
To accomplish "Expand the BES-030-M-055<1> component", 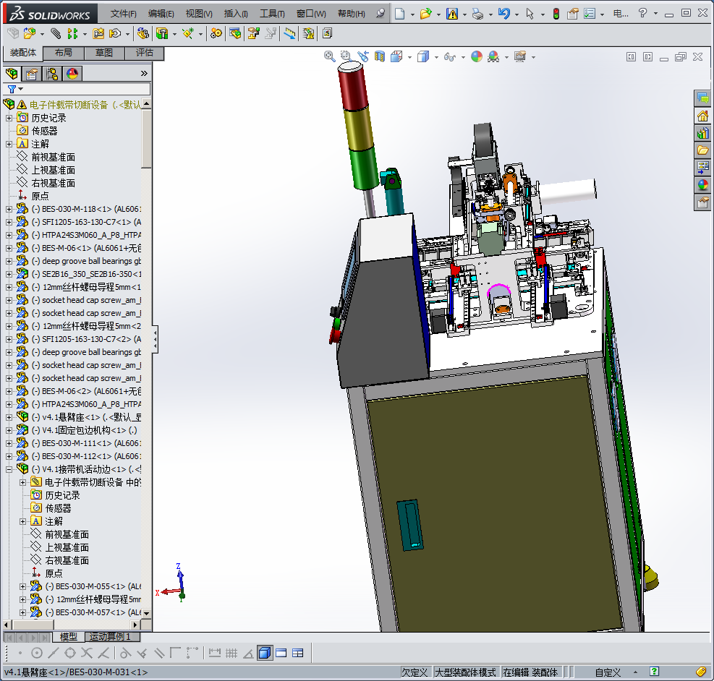I will tap(22, 587).
